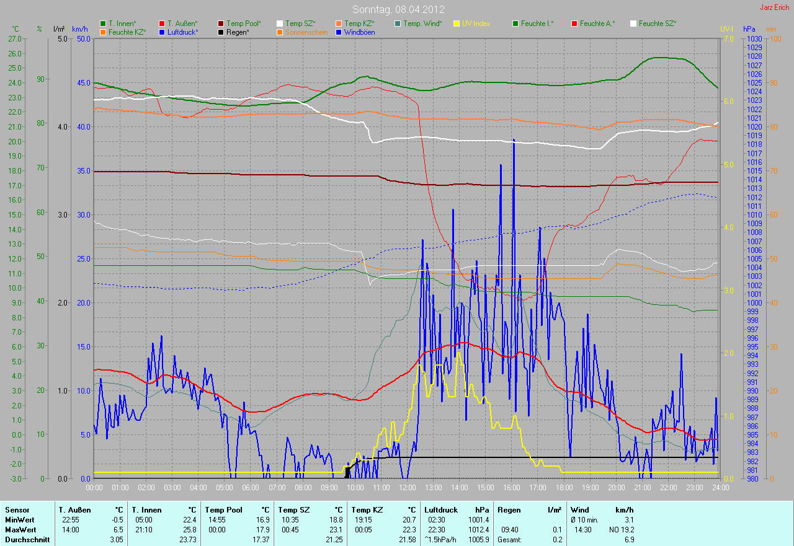
Task: Click the Jarz Erich text in the corner
Action: tap(775, 8)
